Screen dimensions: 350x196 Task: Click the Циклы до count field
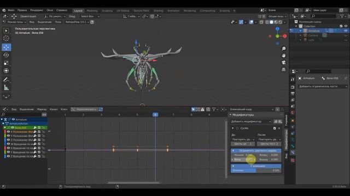click(x=243, y=144)
